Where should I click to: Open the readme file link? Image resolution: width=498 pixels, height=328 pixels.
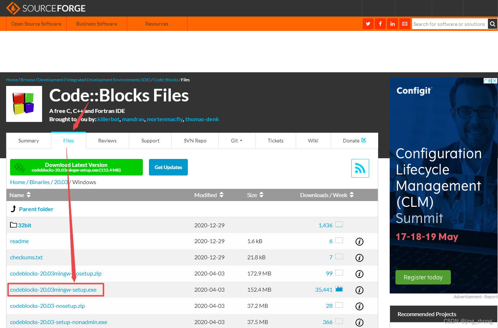(19, 241)
